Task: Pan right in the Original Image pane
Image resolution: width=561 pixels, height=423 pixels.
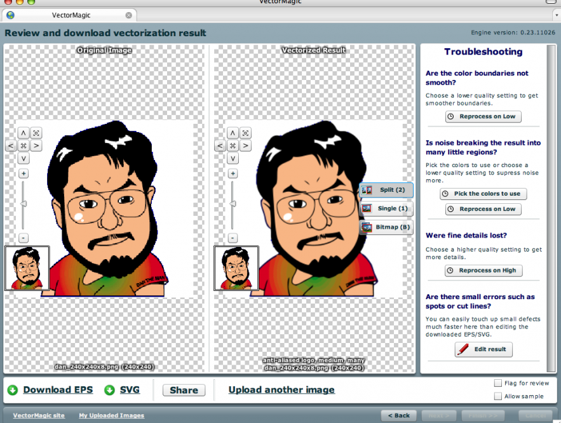Action: pos(36,145)
